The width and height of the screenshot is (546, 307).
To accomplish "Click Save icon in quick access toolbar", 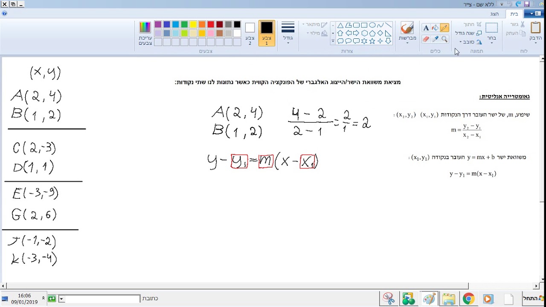I will (x=526, y=4).
